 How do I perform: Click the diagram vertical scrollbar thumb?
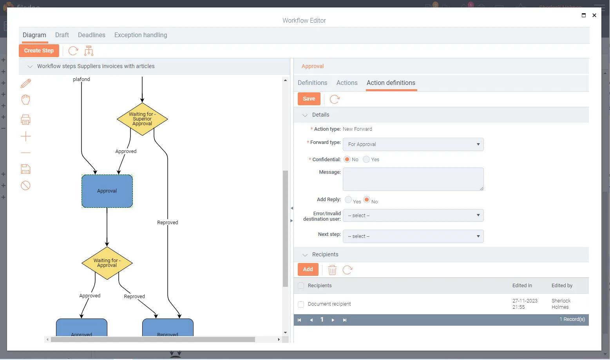point(285,229)
